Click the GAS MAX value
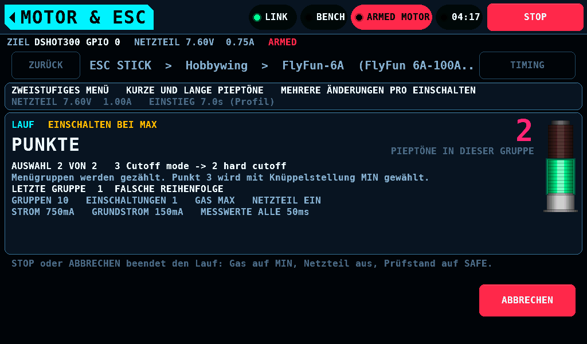587x344 pixels. point(215,200)
